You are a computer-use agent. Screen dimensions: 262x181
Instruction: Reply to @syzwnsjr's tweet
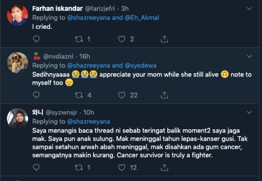tap(36, 167)
